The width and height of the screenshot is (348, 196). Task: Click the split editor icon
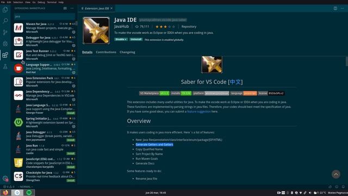tap(335, 8)
